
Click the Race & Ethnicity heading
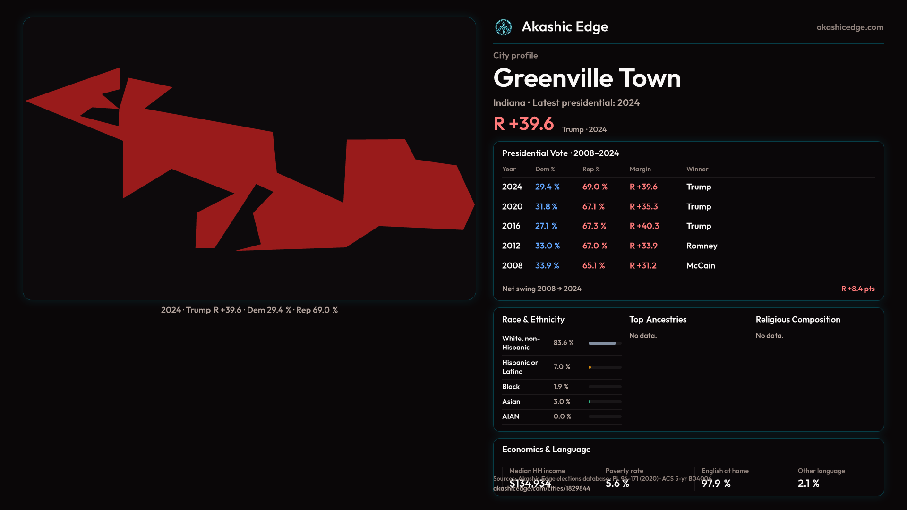point(533,320)
